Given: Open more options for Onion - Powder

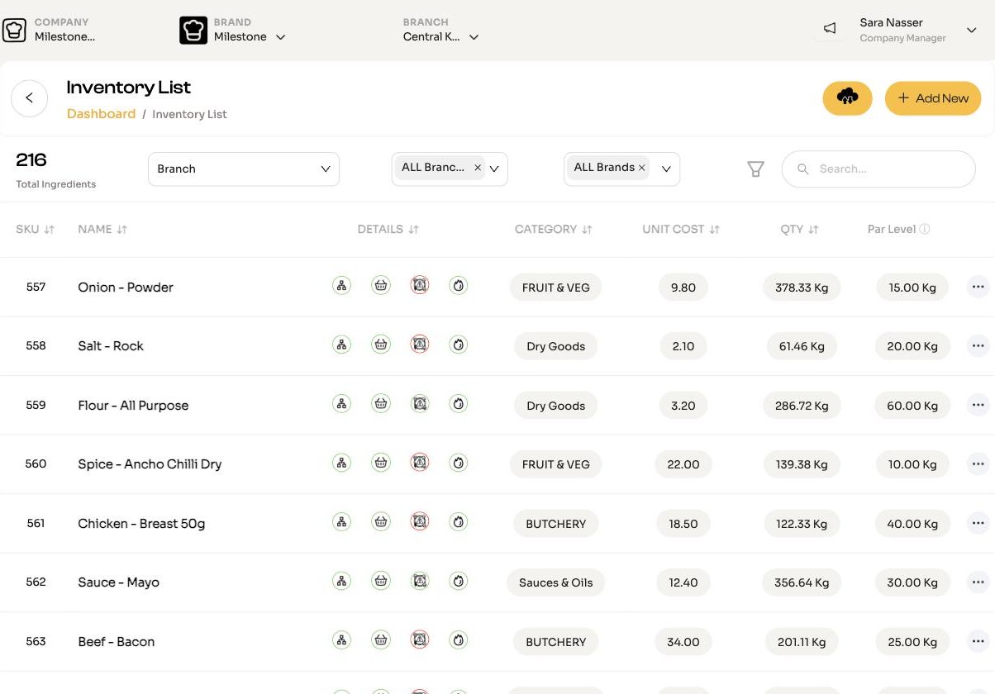Looking at the screenshot, I should coord(978,287).
